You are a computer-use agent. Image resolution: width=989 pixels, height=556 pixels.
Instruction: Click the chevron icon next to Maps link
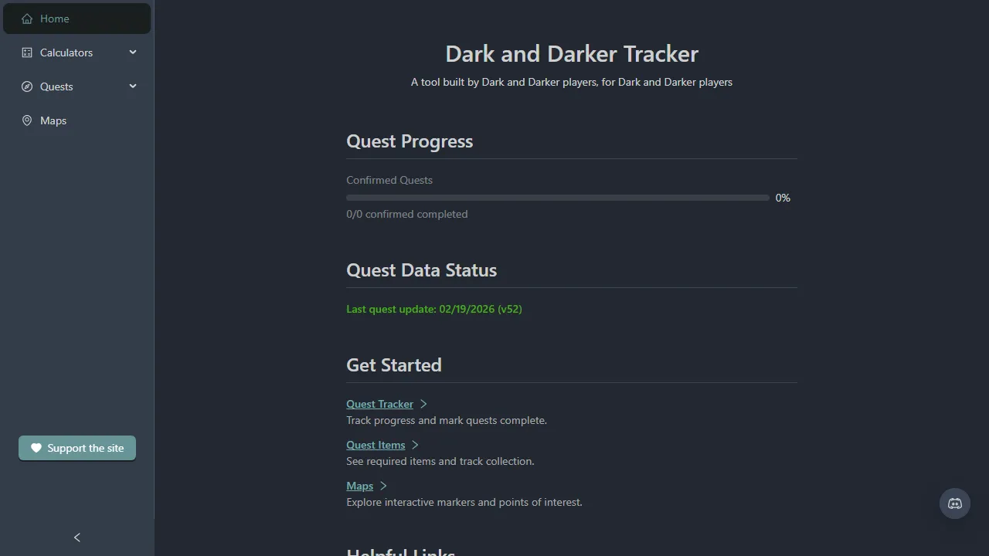point(382,486)
